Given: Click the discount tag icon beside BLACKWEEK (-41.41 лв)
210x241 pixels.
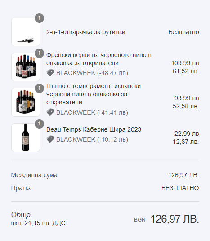Looking at the screenshot, I should [50, 112].
